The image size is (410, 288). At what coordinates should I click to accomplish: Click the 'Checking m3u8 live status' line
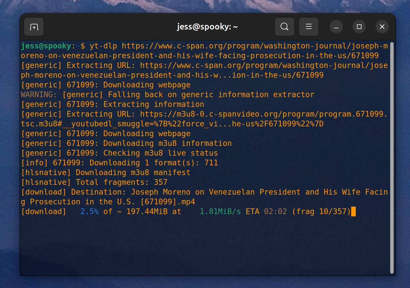point(119,153)
